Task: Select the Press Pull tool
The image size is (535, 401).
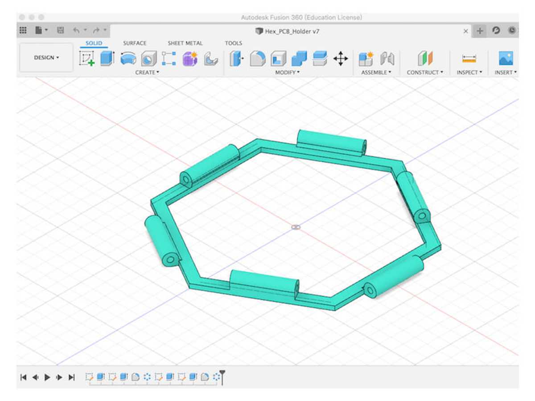Action: pos(235,58)
